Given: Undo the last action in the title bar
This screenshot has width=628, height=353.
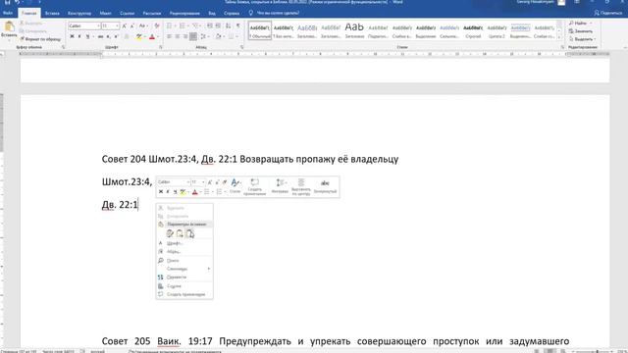Looking at the screenshot, I should [x=18, y=2].
